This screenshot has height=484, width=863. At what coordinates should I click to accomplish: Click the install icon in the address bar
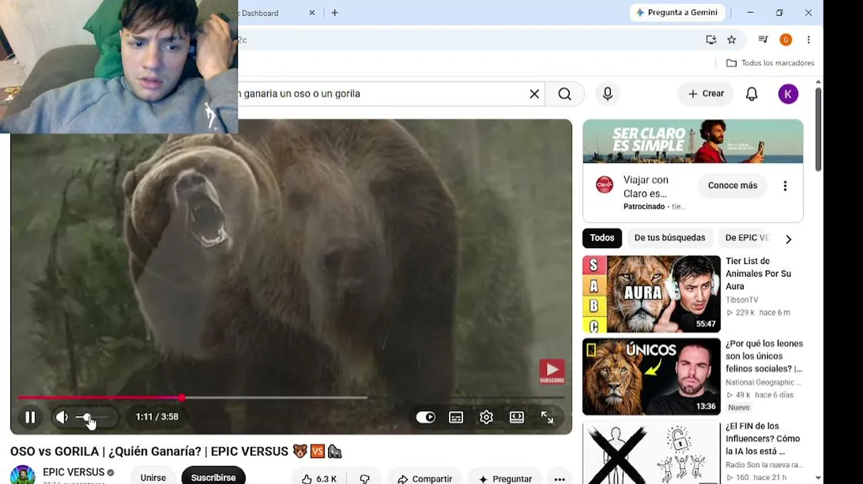(x=711, y=40)
